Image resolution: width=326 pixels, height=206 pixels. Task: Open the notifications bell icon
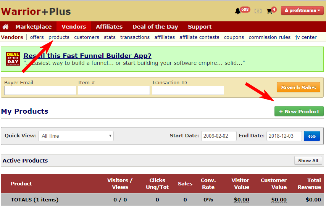pos(238,11)
